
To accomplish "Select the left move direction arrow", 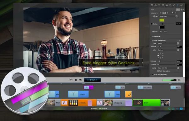I will 158,55.
